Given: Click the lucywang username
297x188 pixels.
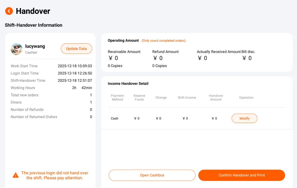Looking at the screenshot, I should pyautogui.click(x=35, y=46).
